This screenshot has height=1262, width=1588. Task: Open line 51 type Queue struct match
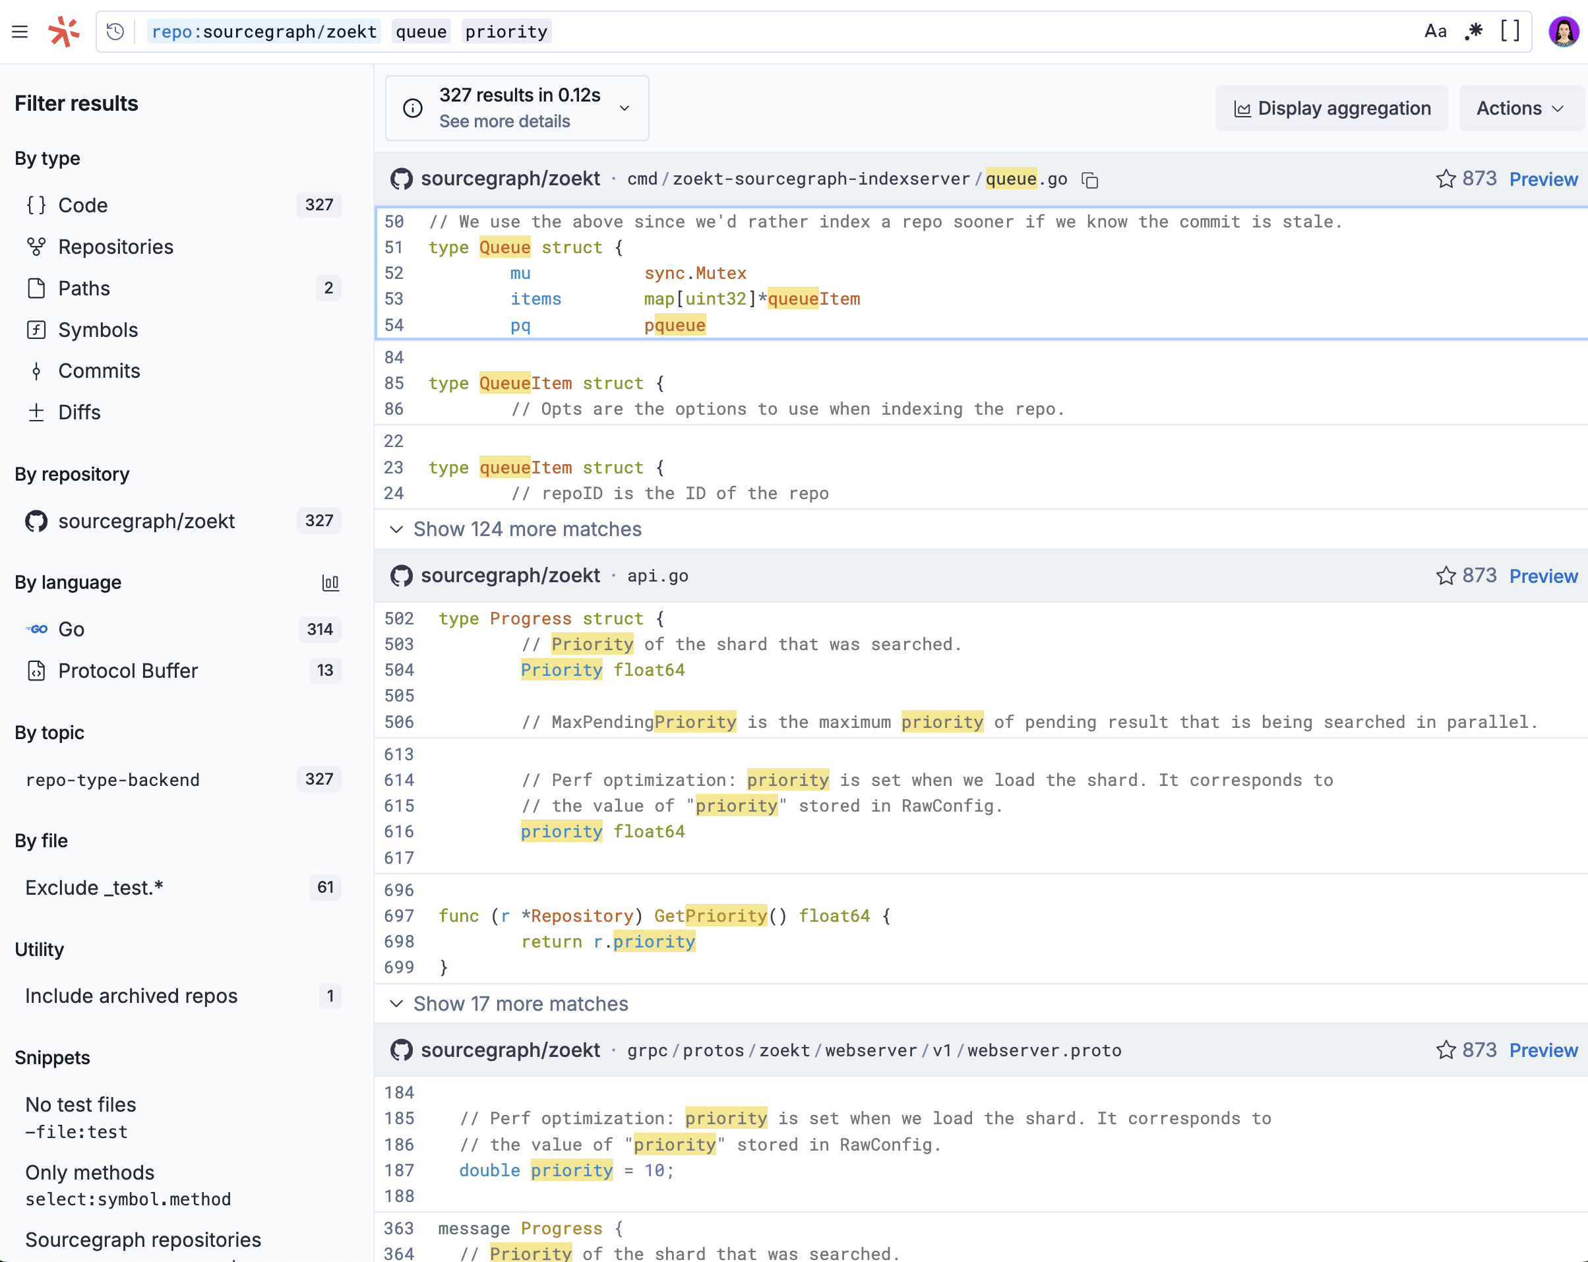coord(526,247)
